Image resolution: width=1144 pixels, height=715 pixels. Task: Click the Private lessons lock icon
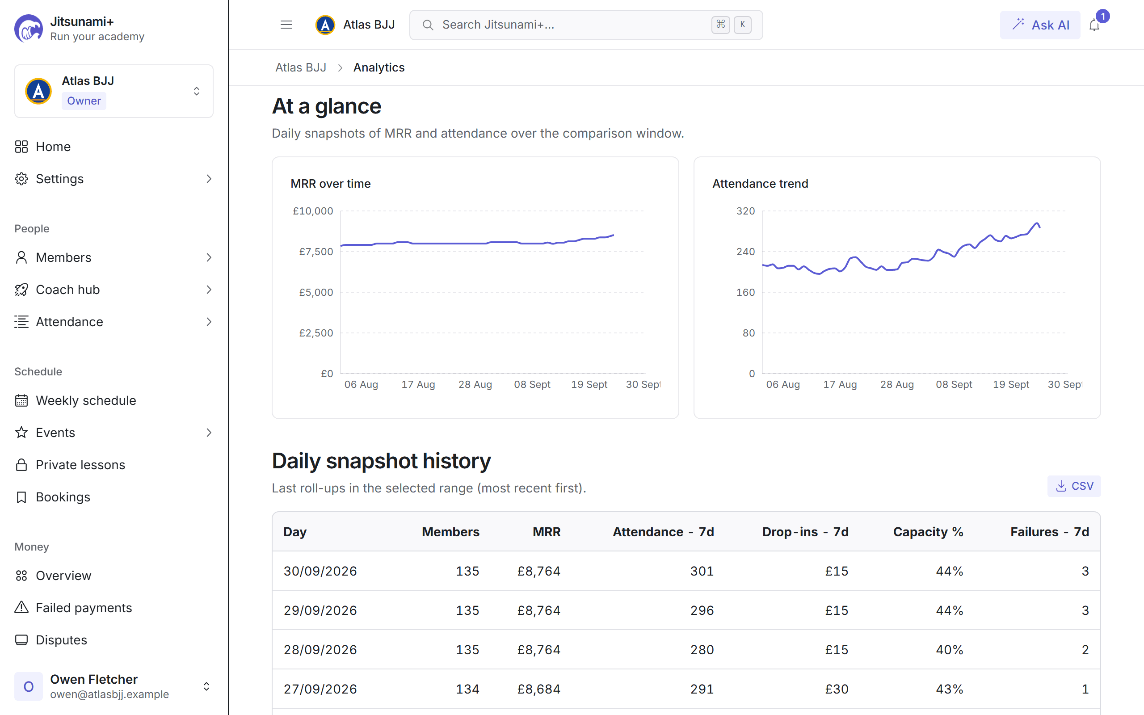pyautogui.click(x=21, y=465)
